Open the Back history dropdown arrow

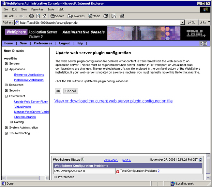tap(17, 16)
